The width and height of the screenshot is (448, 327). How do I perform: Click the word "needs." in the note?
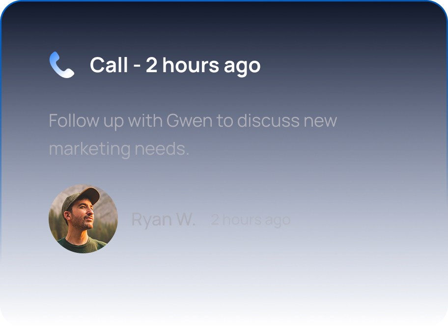162,149
